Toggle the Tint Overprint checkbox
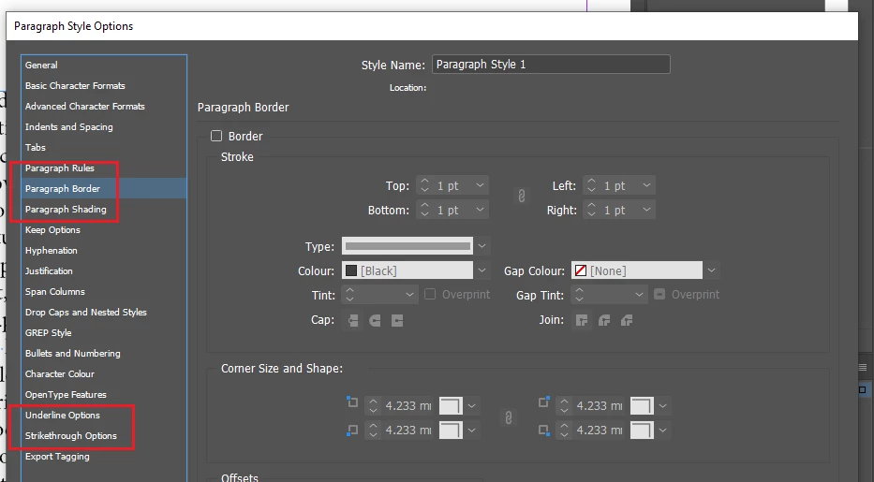Image resolution: width=874 pixels, height=482 pixels. [430, 295]
